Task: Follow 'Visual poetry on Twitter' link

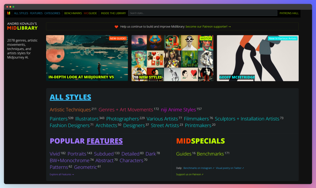Action: [x=230, y=168]
